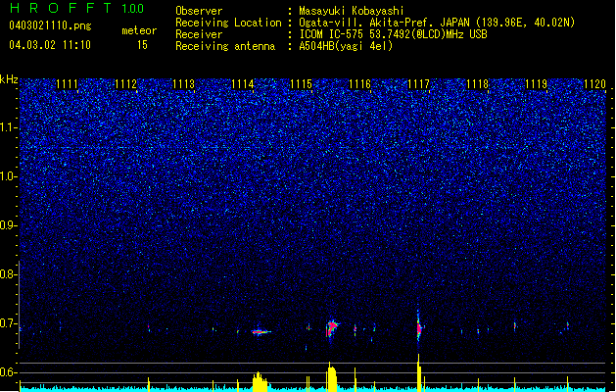Click time marker 1112
The width and height of the screenshot is (616, 392).
[x=125, y=84]
